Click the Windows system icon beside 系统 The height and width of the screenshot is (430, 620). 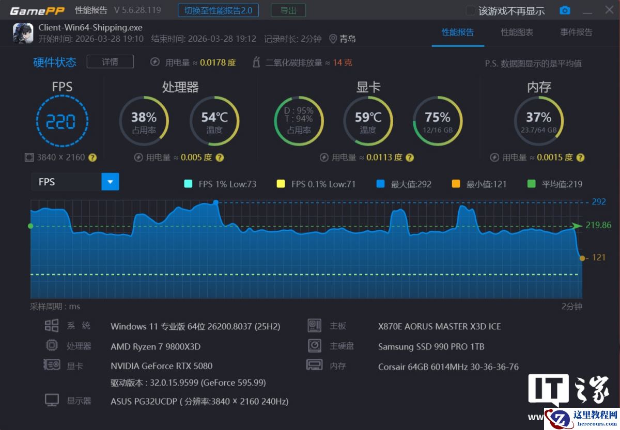pyautogui.click(x=52, y=325)
